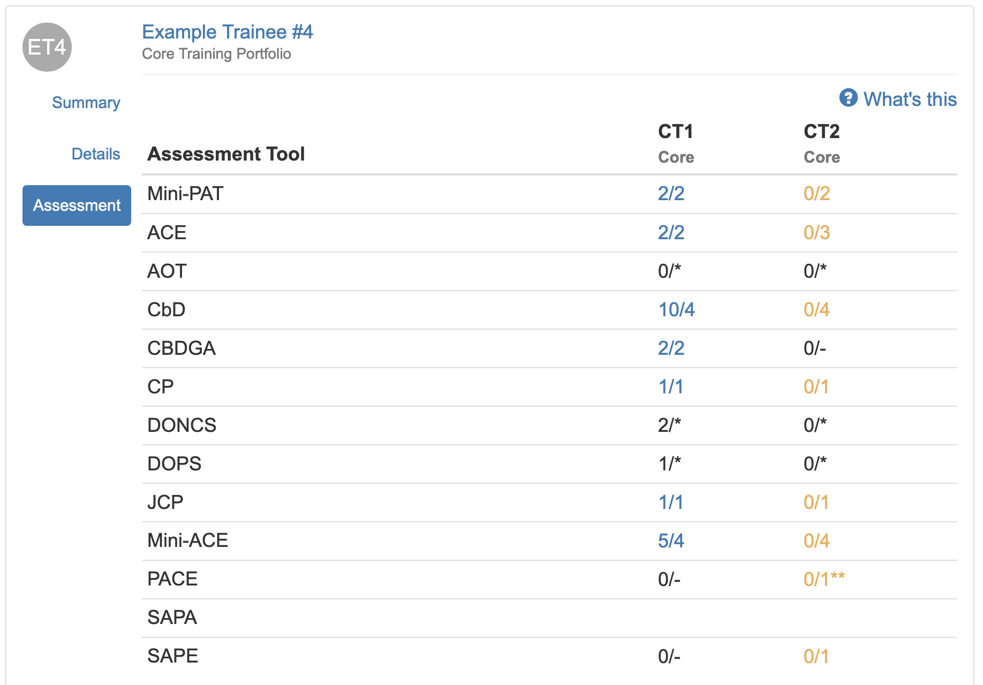Click Mini-ACE CT2 count 0/4

[x=816, y=541]
